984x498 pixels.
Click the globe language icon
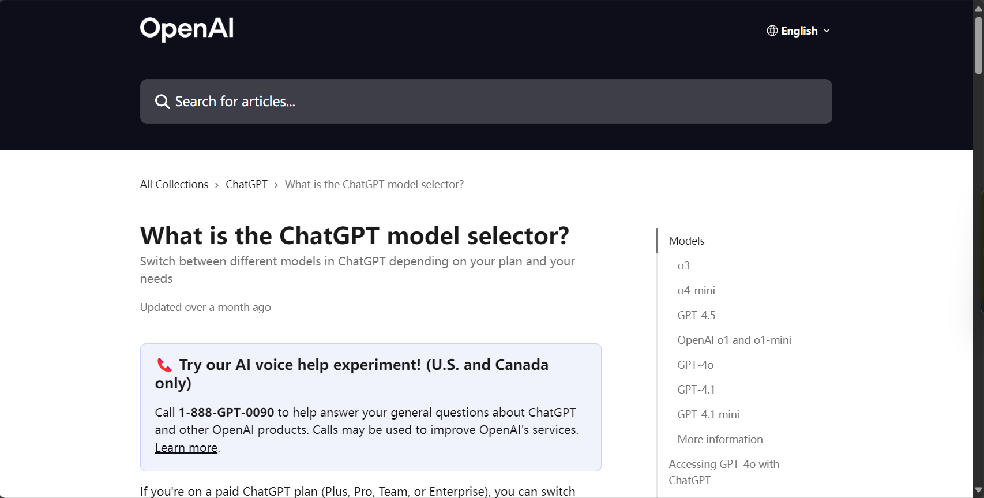click(772, 31)
